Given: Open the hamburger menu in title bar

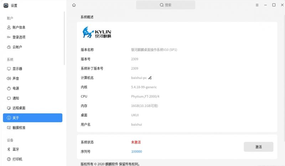Looking at the screenshot, I should coord(257,5).
